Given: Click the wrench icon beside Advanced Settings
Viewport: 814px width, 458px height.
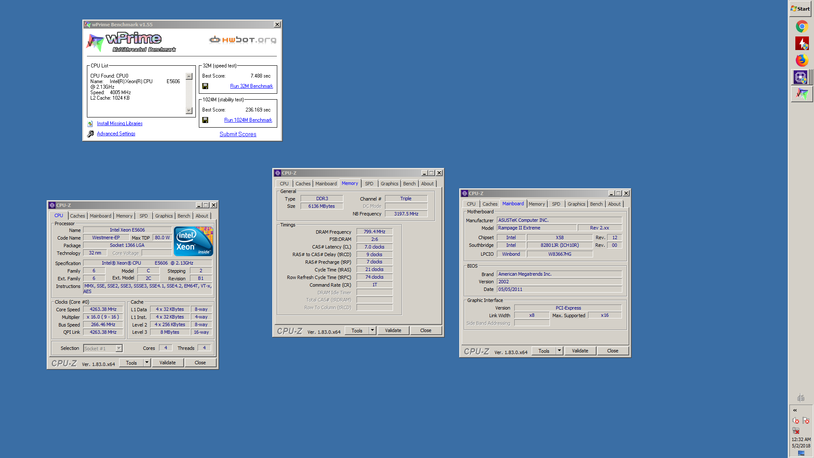Looking at the screenshot, I should (90, 134).
